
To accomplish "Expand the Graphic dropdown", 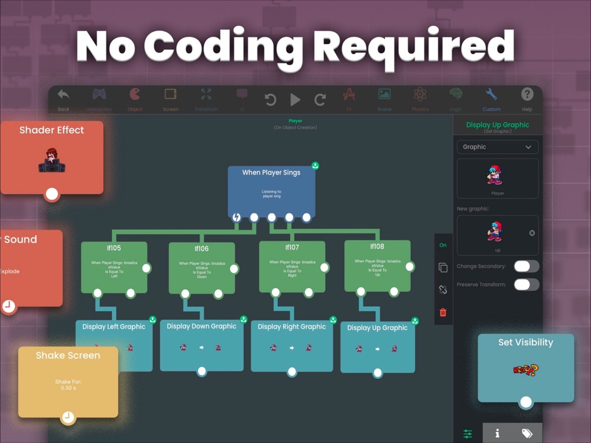I will click(x=498, y=147).
